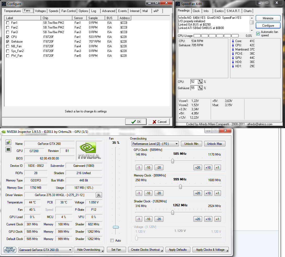Click the Sample column header

(96, 18)
